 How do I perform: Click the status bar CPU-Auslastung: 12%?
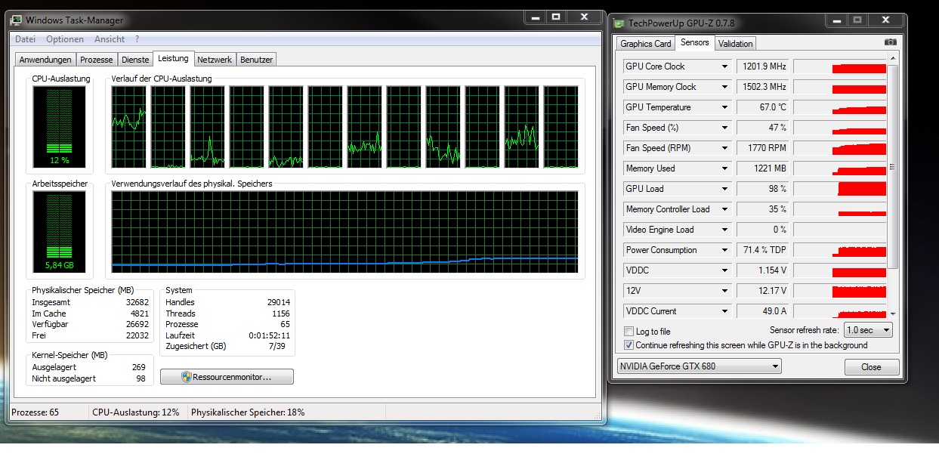point(136,412)
